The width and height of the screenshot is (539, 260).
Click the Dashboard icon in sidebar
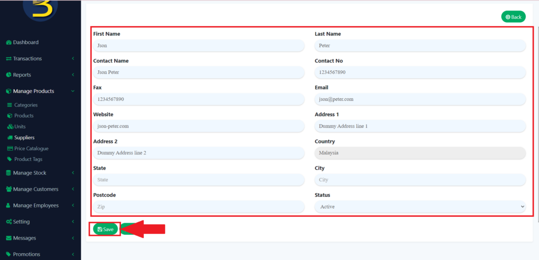[x=8, y=43]
